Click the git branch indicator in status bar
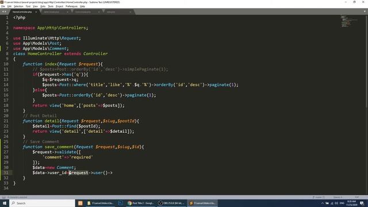Image resolution: width=368 pixels, height=207 pixels. [x=319, y=197]
